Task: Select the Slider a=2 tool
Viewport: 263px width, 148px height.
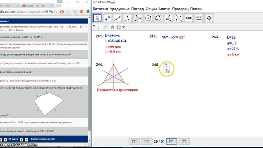Action: [x=199, y=18]
